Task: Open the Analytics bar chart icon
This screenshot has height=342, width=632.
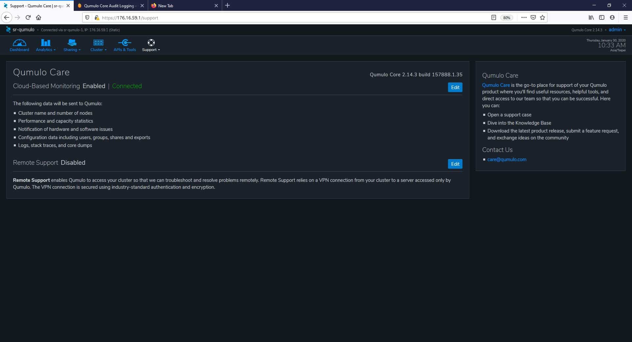Action: click(x=45, y=43)
